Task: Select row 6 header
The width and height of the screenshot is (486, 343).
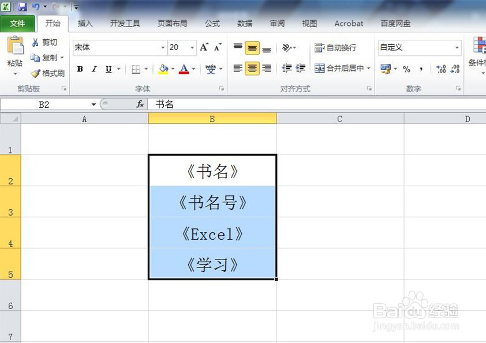Action: point(10,295)
